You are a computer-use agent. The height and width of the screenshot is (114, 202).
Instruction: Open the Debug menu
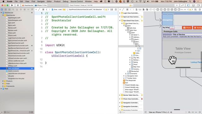coord(65,1)
